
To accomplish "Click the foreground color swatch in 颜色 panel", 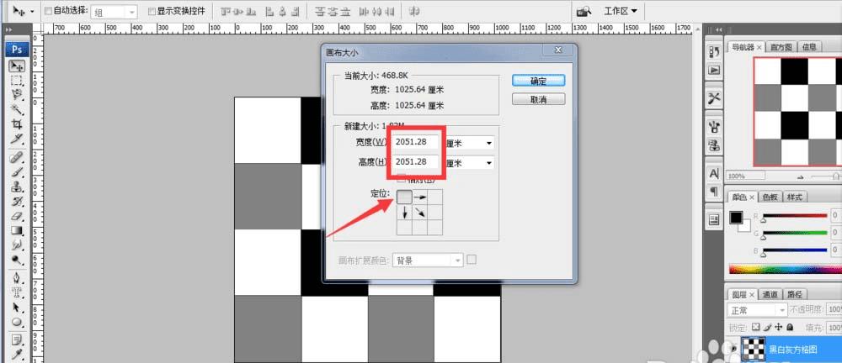I will coord(735,218).
